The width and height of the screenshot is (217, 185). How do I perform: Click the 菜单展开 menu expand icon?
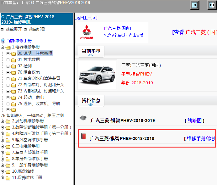pyautogui.click(x=2, y=29)
